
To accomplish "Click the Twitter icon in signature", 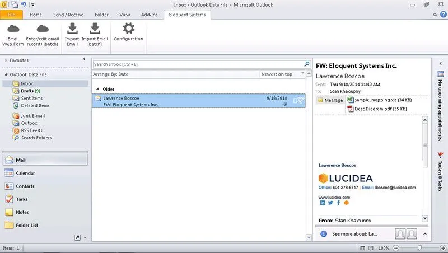I will tap(330, 203).
